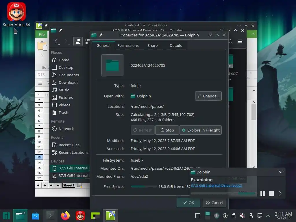This screenshot has width=296, height=222.
Task: Open the 37.5 GiB Internal Drive (sda2) link
Action: tap(216, 185)
